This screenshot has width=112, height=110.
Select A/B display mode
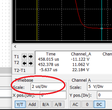pos(58,104)
